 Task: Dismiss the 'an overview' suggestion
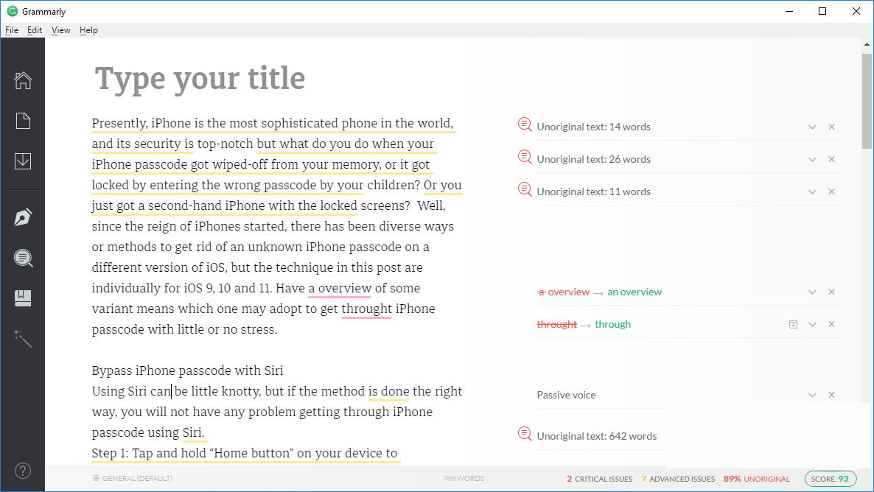(832, 292)
